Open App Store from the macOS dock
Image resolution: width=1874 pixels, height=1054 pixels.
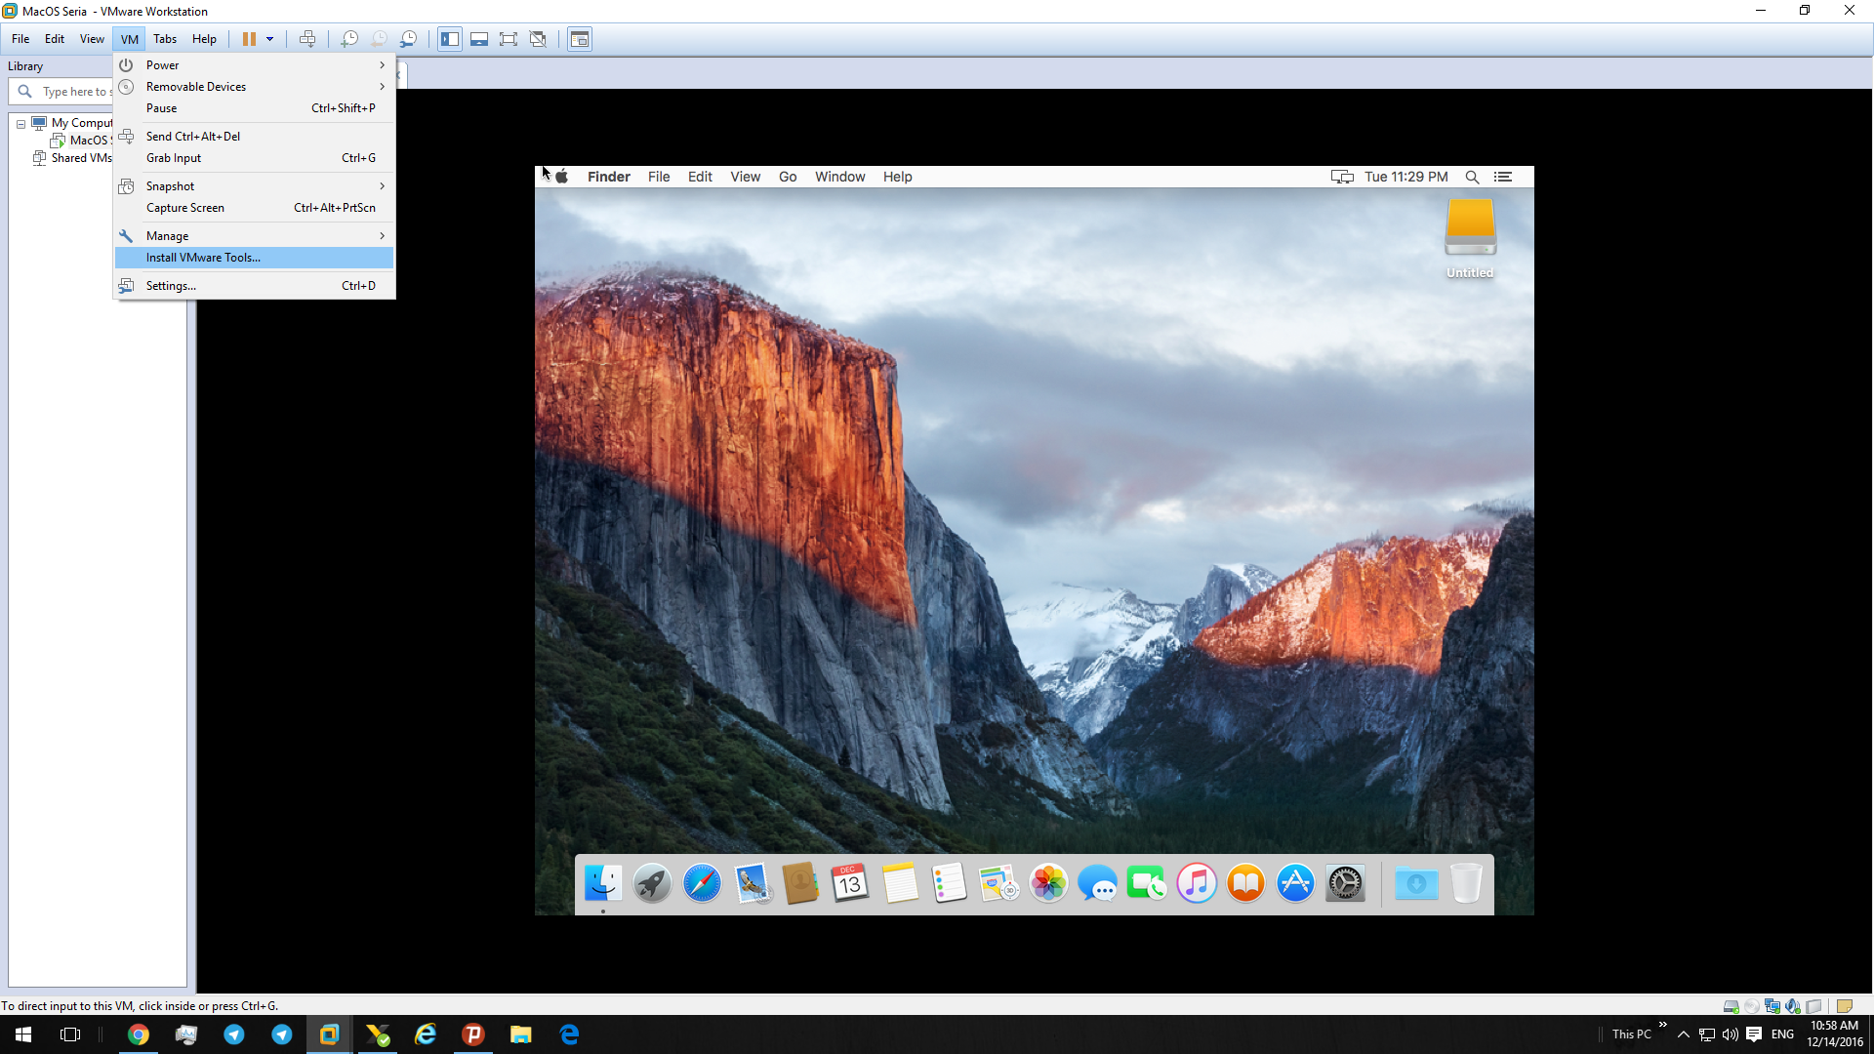tap(1295, 884)
